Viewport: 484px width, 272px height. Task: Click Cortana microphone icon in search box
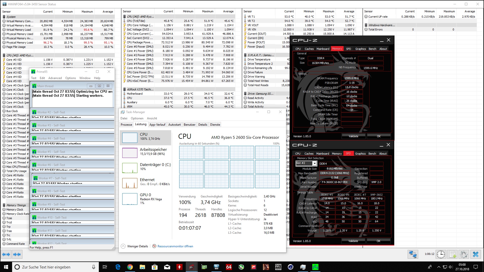pyautogui.click(x=94, y=267)
